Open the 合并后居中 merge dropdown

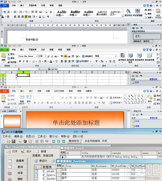click(90, 61)
